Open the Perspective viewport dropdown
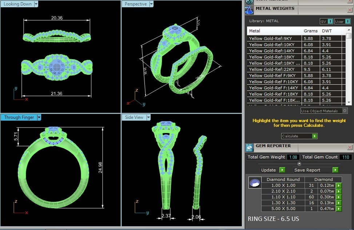Screen dimensions: 354x230 (x=151, y=4)
